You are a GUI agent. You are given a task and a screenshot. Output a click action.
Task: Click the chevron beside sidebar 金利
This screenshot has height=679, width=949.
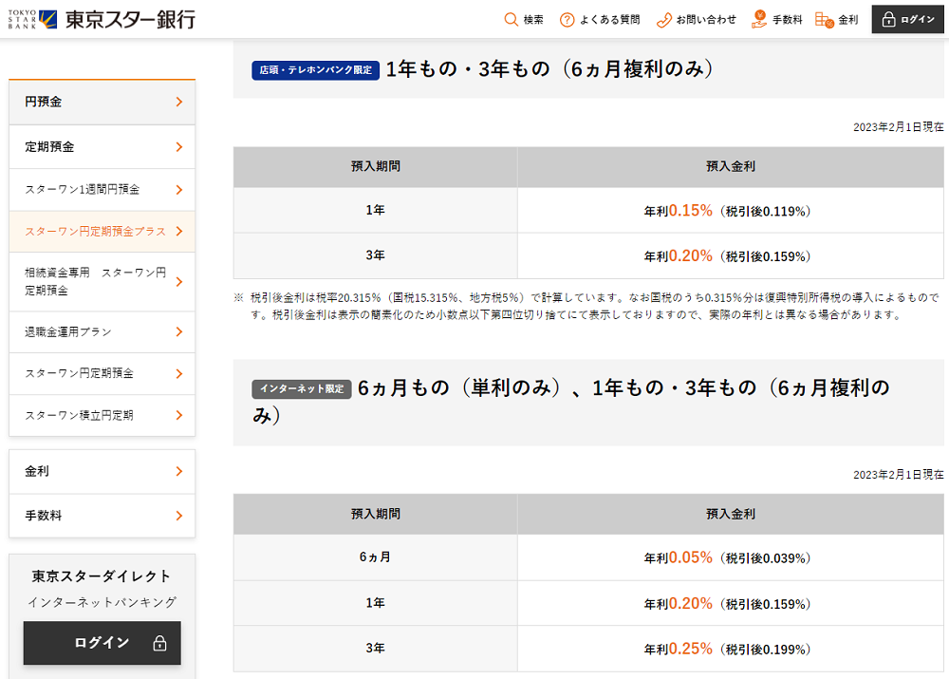point(179,471)
